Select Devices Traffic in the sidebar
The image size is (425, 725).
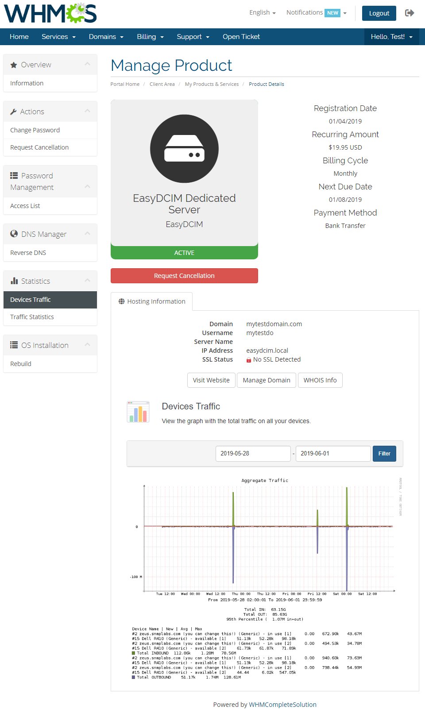point(50,300)
